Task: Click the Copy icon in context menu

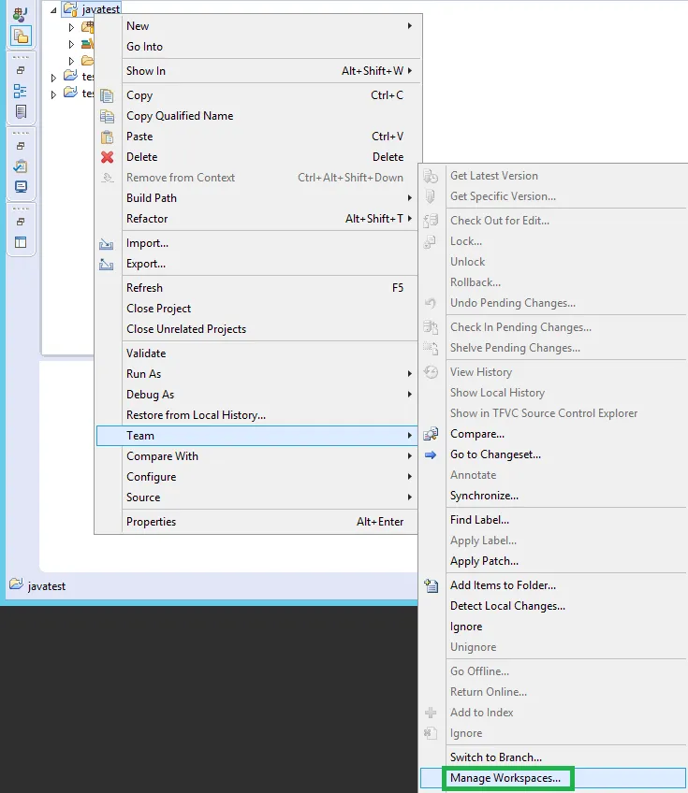Action: (x=107, y=95)
